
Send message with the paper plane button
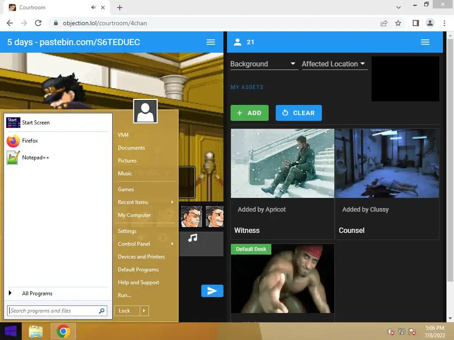click(212, 291)
